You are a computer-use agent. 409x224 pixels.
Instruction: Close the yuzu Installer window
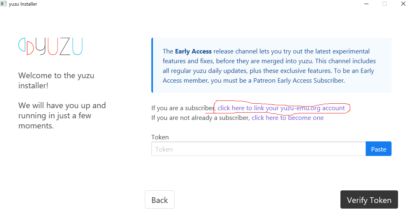[x=403, y=4]
